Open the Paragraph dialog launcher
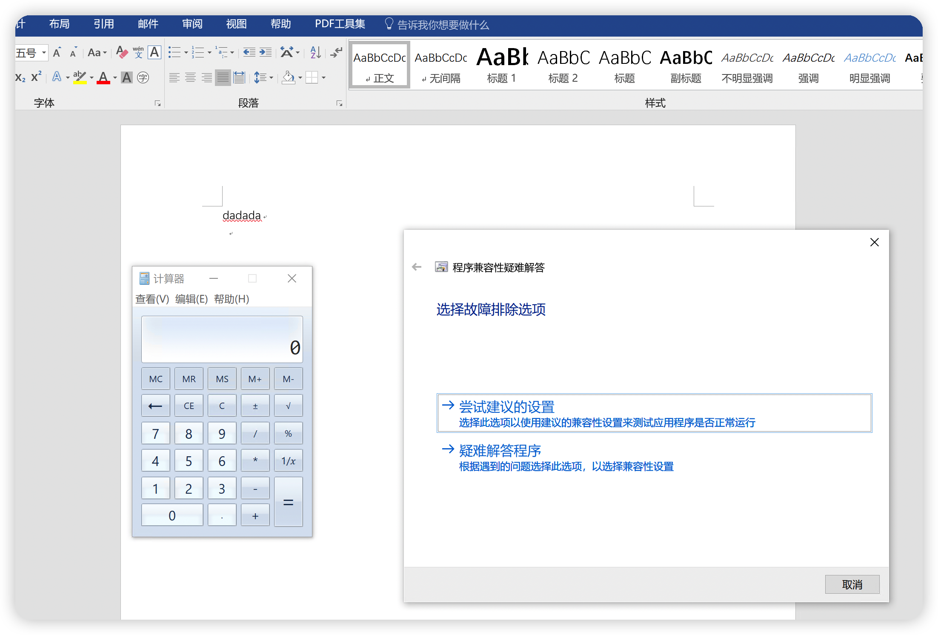Screen dimensions: 938x635 point(339,103)
